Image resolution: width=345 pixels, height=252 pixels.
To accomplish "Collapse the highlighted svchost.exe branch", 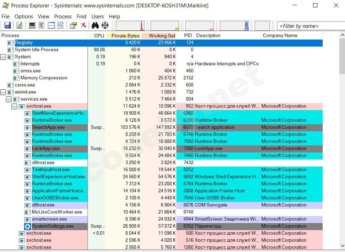I will [x=14, y=106].
